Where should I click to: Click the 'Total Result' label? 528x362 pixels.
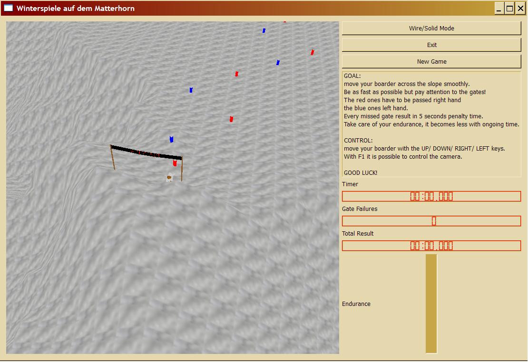(358, 233)
